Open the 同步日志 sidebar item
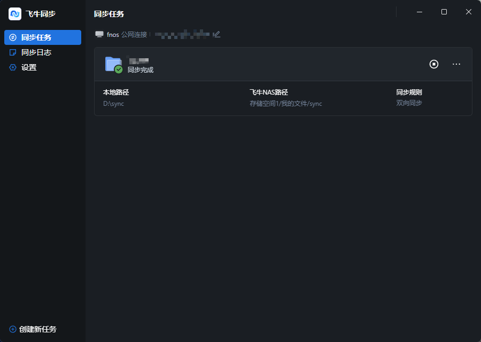 tap(43, 52)
